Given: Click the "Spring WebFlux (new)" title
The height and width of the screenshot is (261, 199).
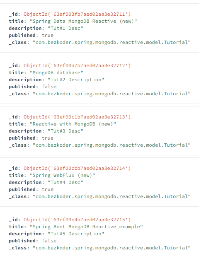Looking at the screenshot, I should pos(62,175).
